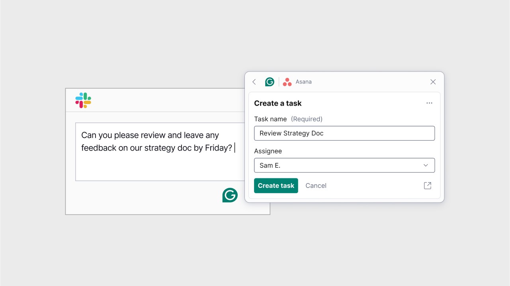Click the Slack logo in the window header

click(83, 100)
